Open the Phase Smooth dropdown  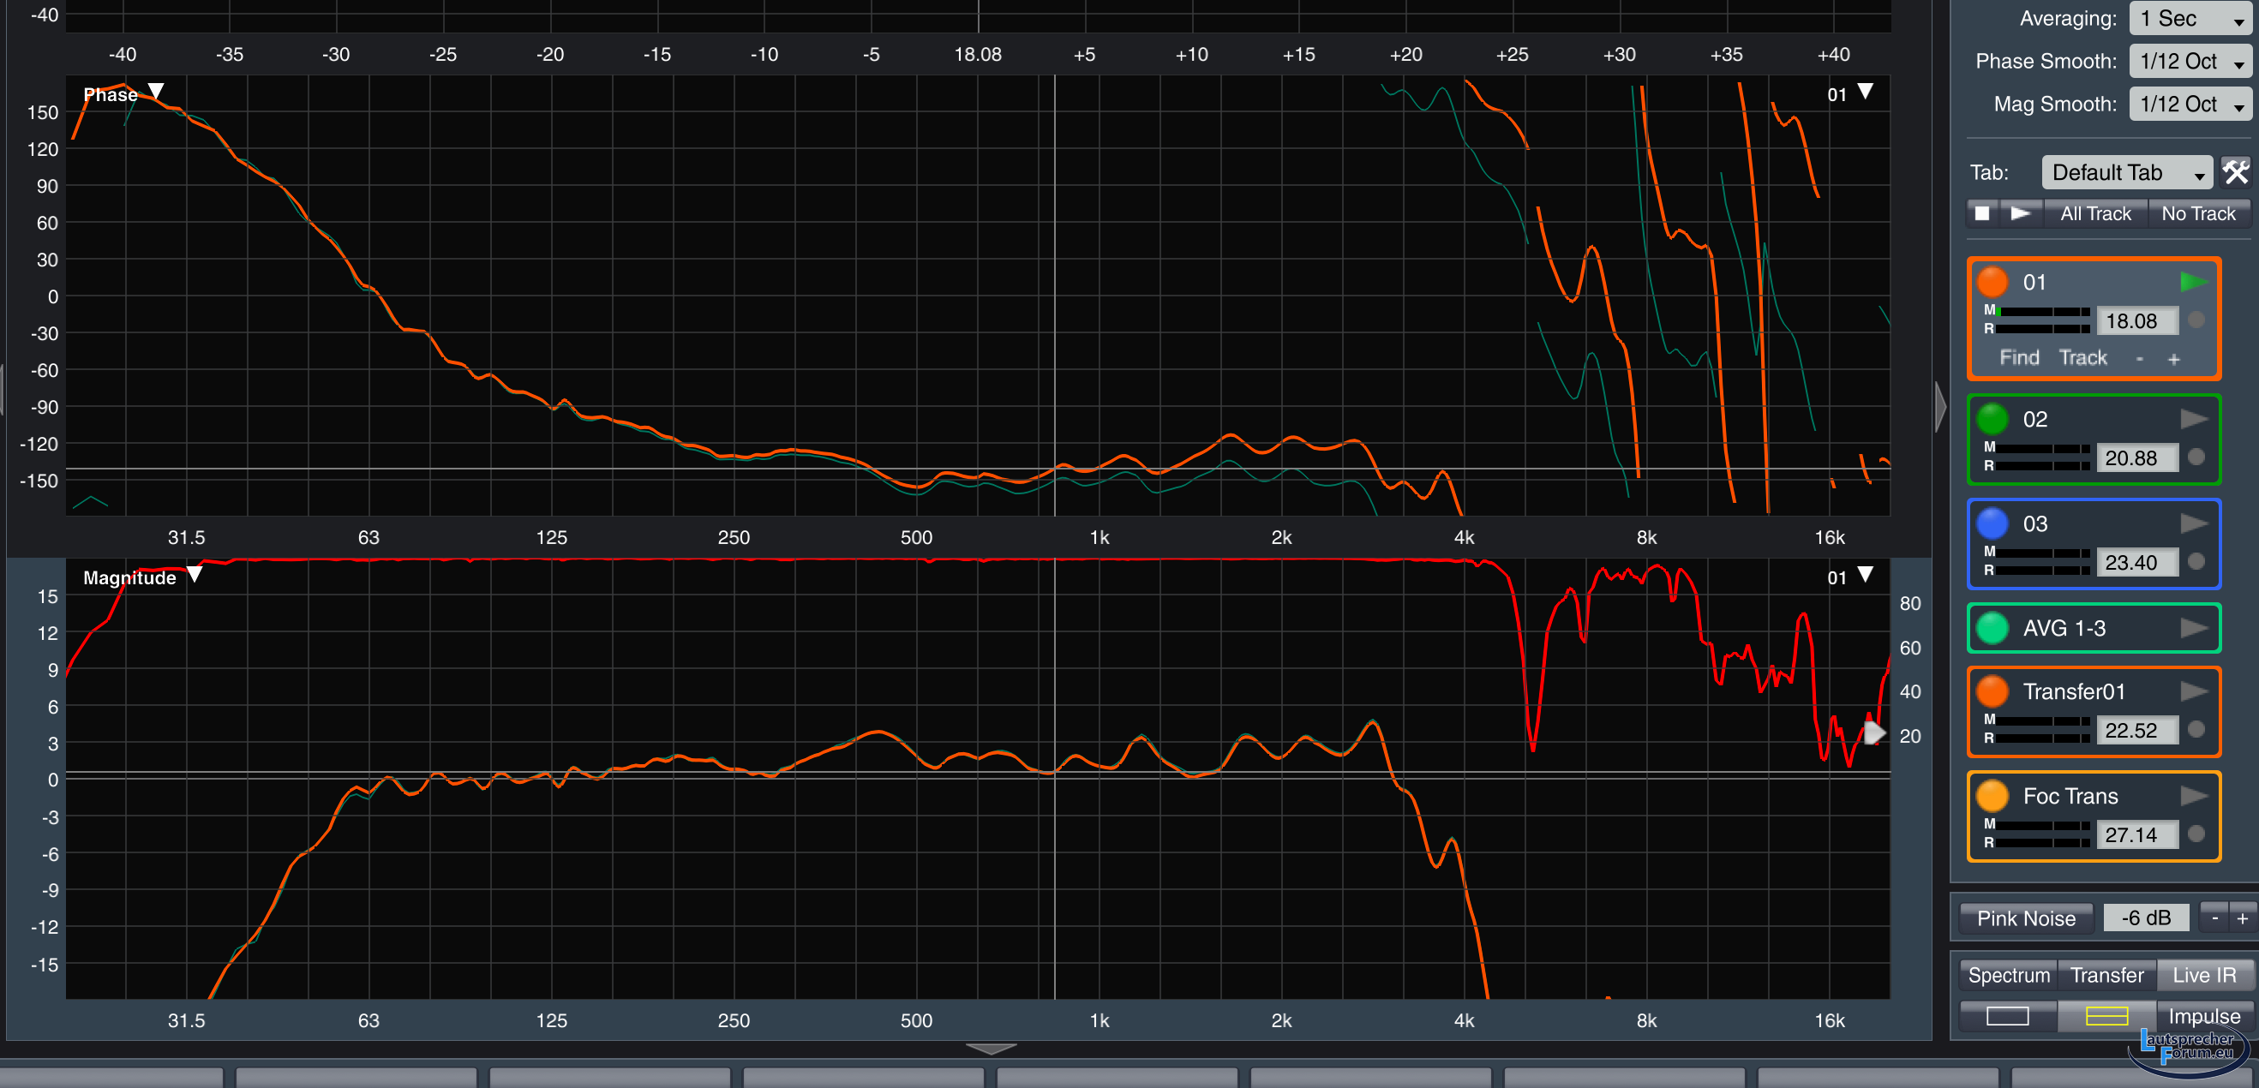[x=2189, y=62]
